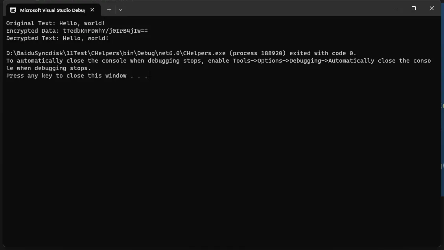Maximize the terminal window

pyautogui.click(x=414, y=8)
